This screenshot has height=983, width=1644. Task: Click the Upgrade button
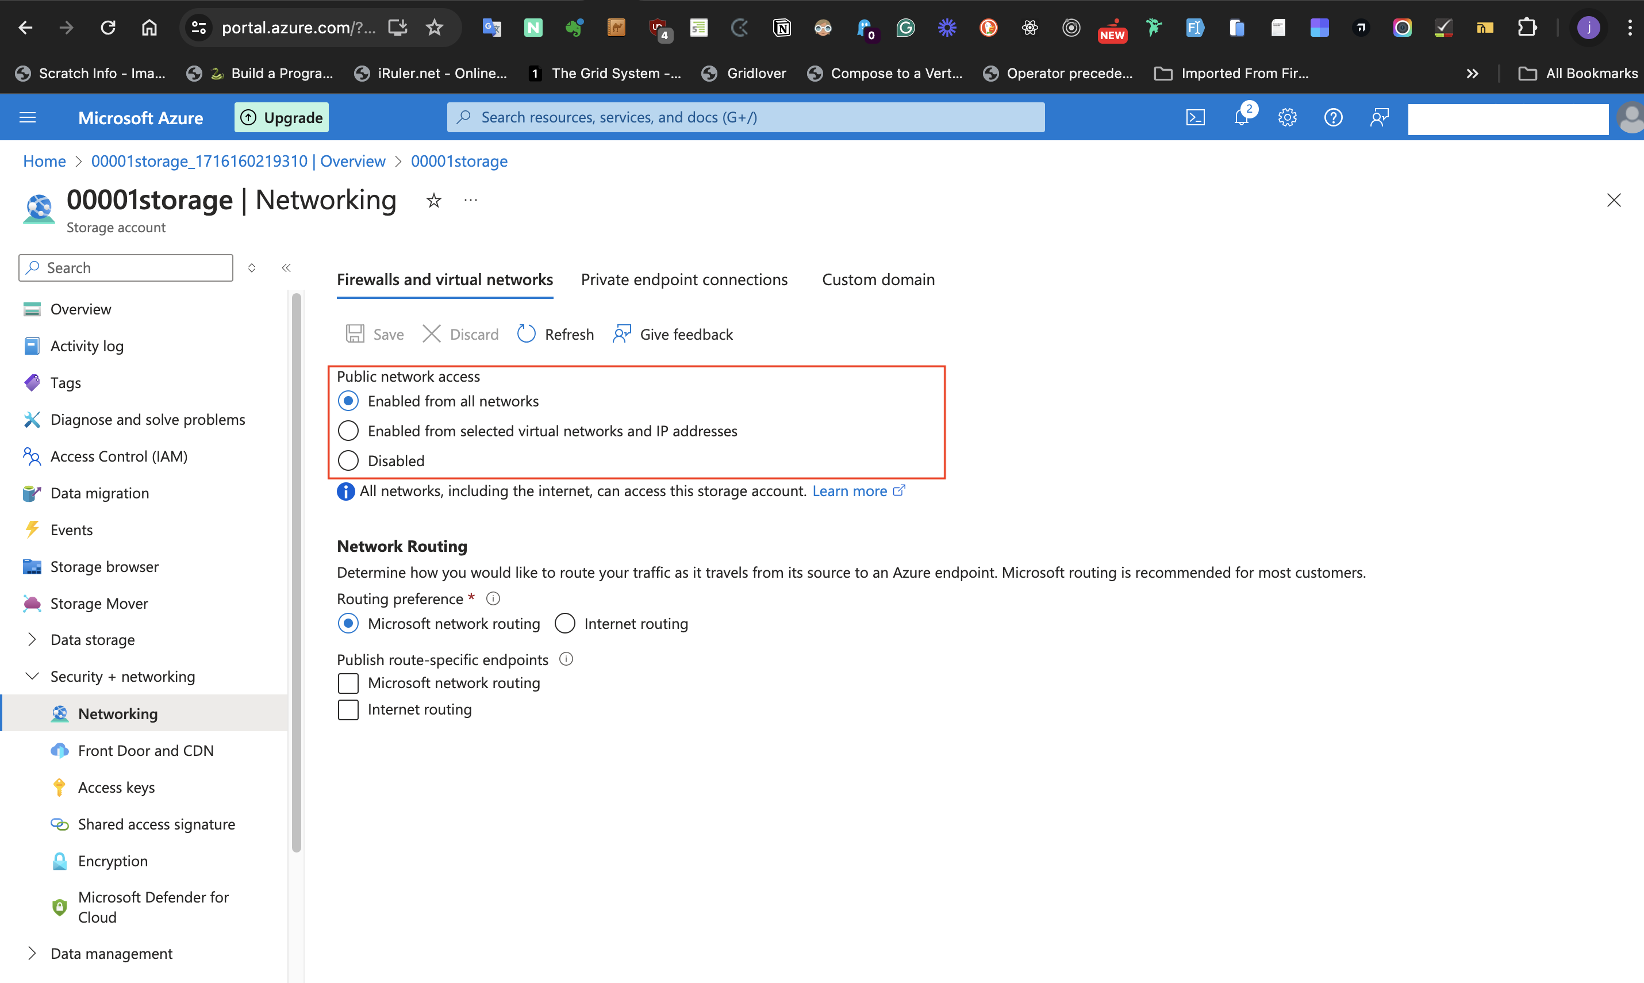pyautogui.click(x=282, y=117)
